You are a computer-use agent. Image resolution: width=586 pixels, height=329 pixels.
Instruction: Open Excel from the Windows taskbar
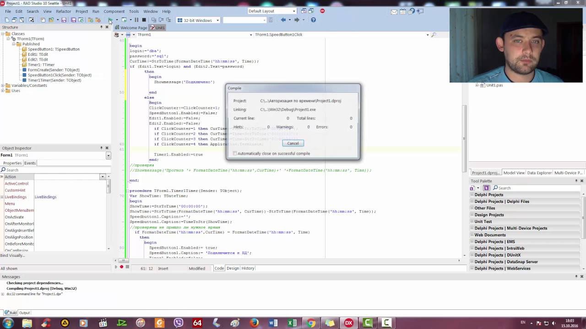[x=292, y=323]
